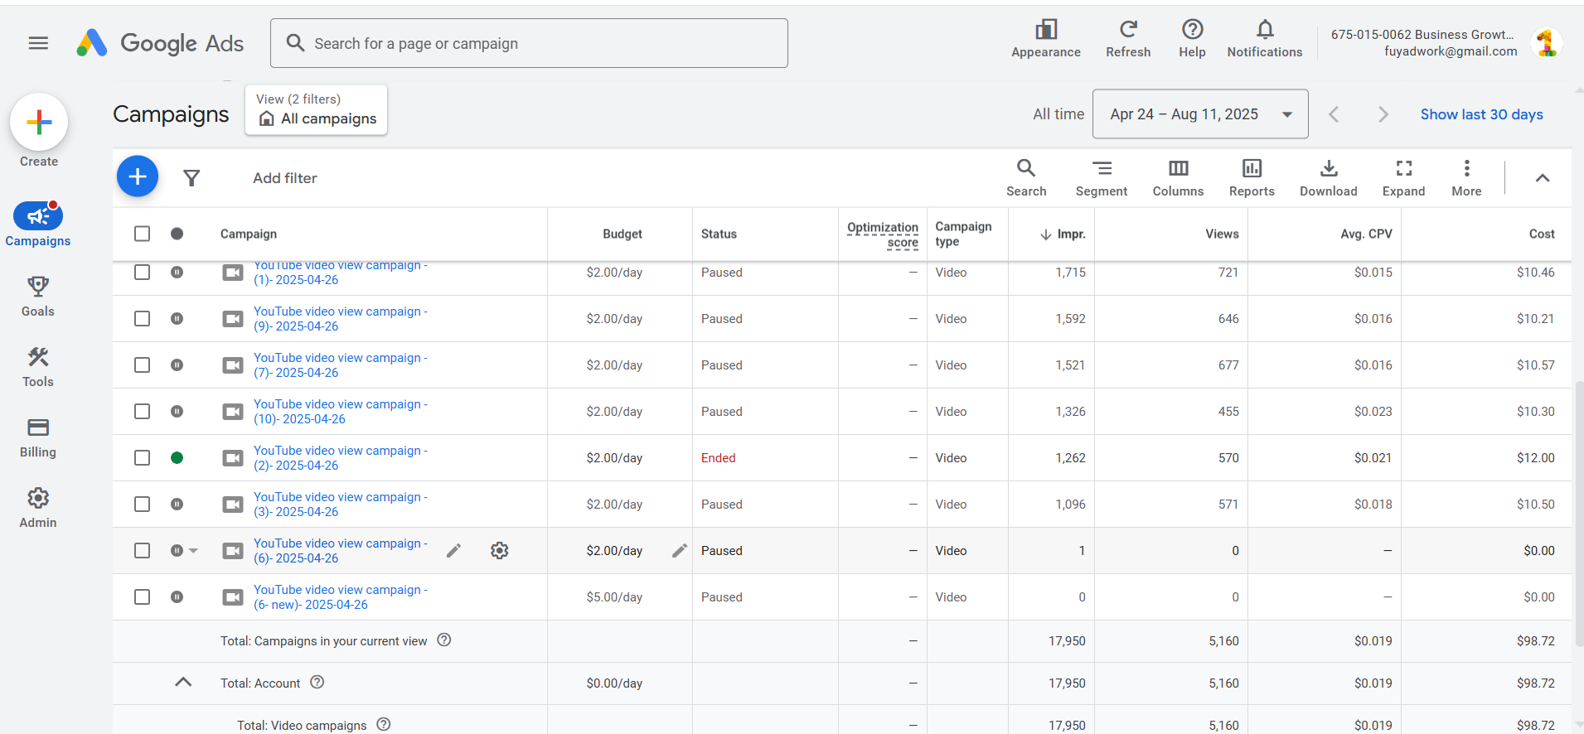The height and width of the screenshot is (734, 1584).
Task: Go to Billing in sidebar
Action: click(38, 437)
